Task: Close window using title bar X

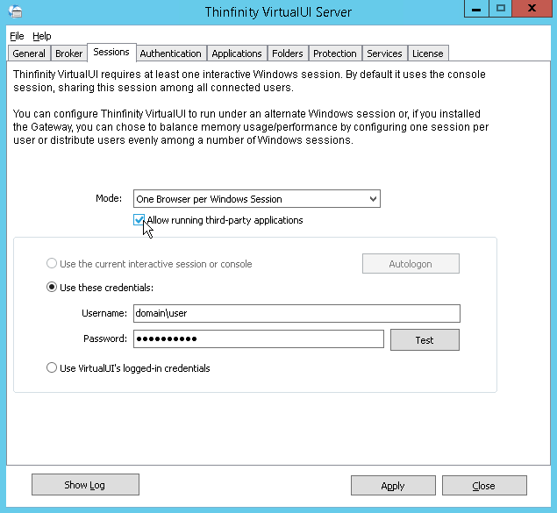Action: [x=534, y=9]
